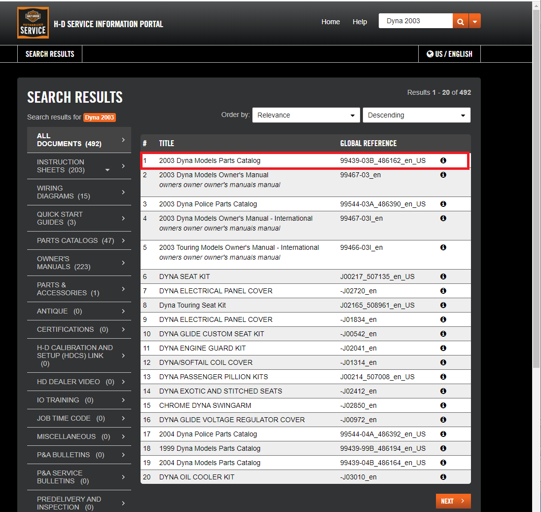Expand the Instruction Sheets sub-category arrow
The width and height of the screenshot is (541, 512).
pos(108,170)
